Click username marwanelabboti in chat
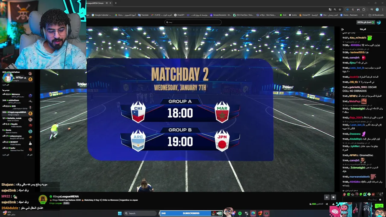This screenshot has width=386, height=217. click(x=360, y=177)
